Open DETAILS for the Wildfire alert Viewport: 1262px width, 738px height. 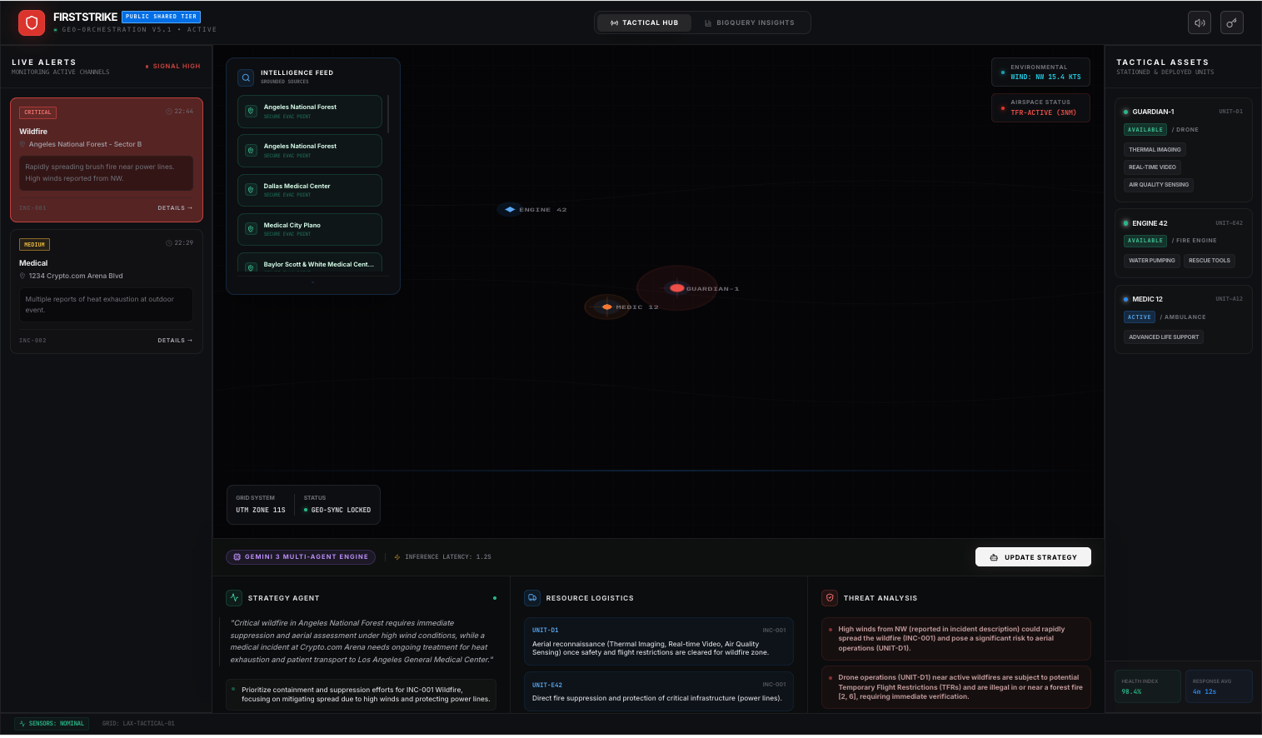point(175,208)
